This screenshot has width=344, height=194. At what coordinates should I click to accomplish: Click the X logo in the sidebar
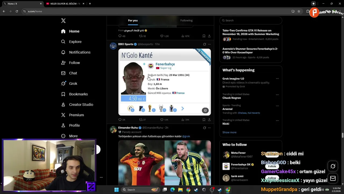[63, 21]
